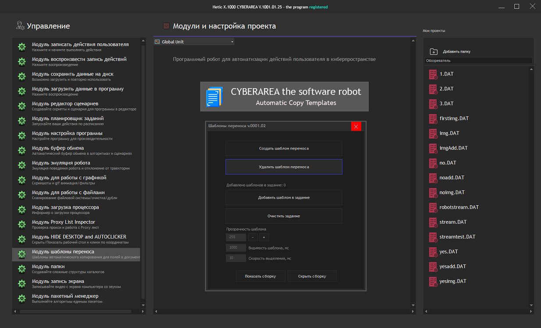Click gear icon beside Модуль сохранить данные на диск
The width and height of the screenshot is (541, 328).
coord(21,76)
